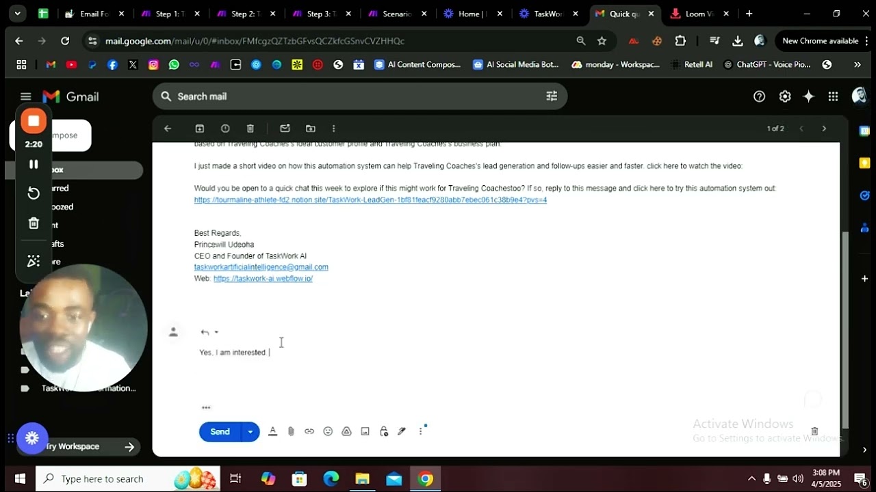Screen dimensions: 876x492
Task: Discard draft trash icon
Action: [x=814, y=431]
